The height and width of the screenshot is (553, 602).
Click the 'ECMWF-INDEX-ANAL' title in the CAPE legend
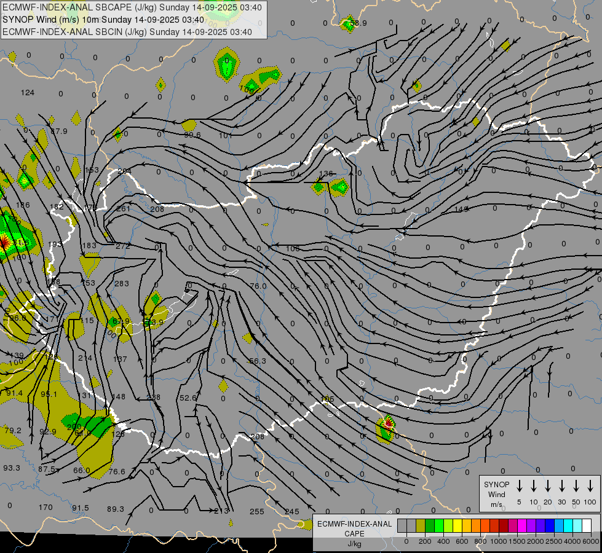[354, 524]
